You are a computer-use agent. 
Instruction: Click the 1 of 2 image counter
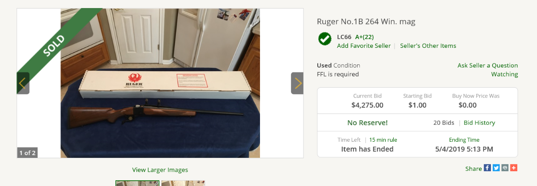click(27, 153)
